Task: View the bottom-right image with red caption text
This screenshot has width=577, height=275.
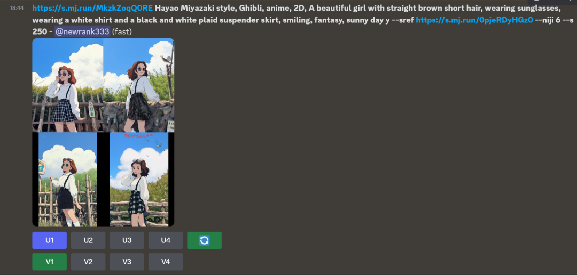Action: click(139, 179)
